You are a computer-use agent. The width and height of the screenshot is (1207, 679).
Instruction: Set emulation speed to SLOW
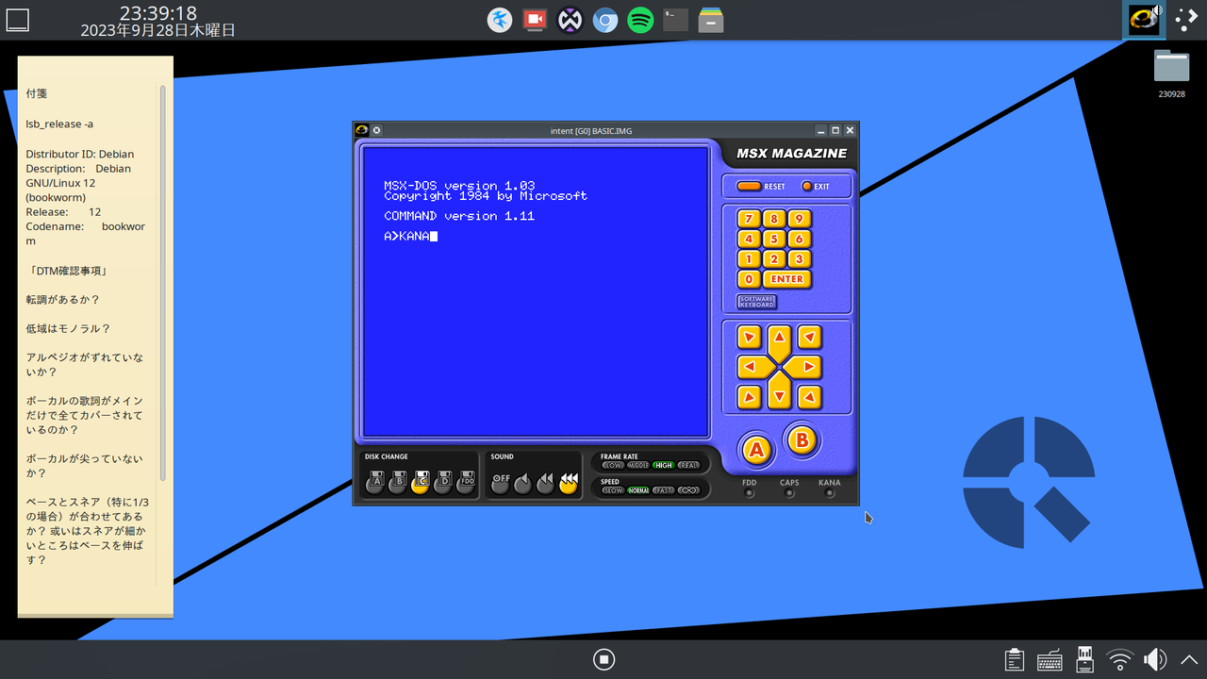[x=613, y=490]
